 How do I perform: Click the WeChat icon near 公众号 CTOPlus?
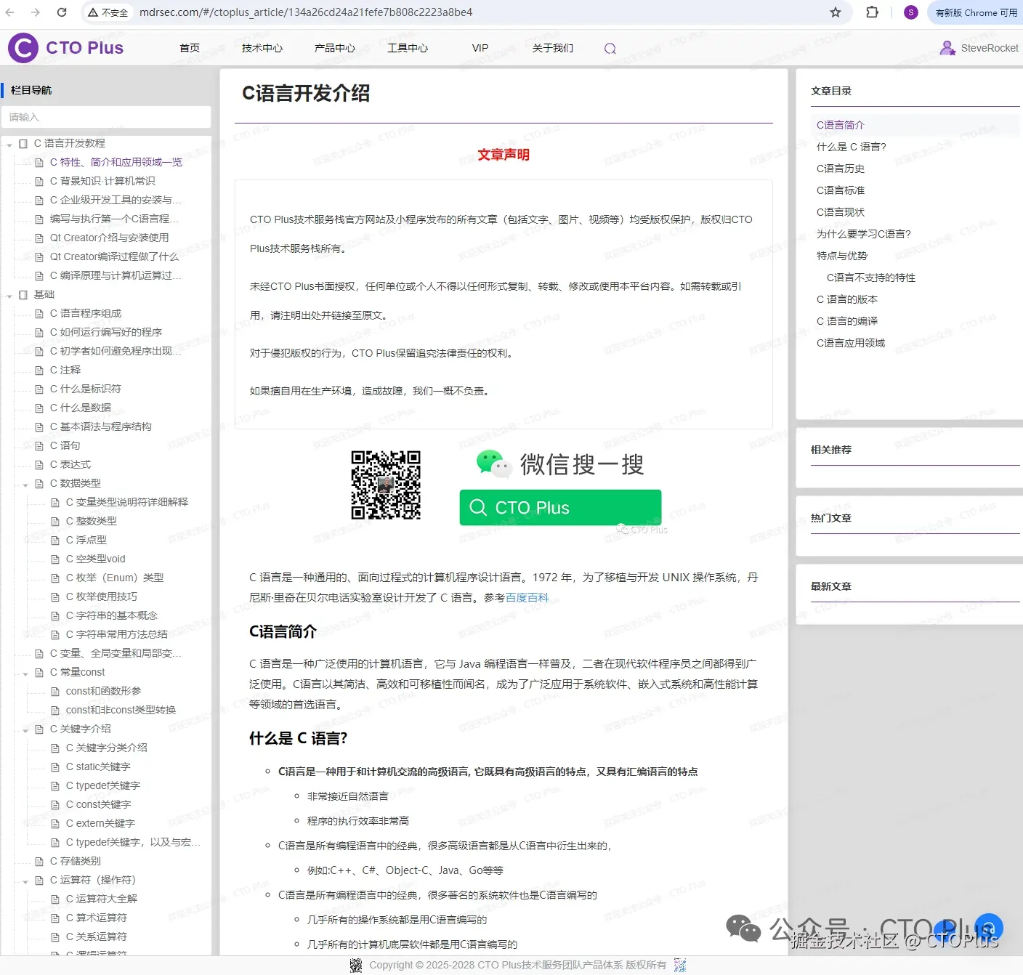[x=743, y=928]
